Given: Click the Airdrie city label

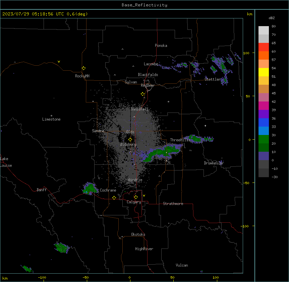Looking at the screenshot, I should click(135, 180).
